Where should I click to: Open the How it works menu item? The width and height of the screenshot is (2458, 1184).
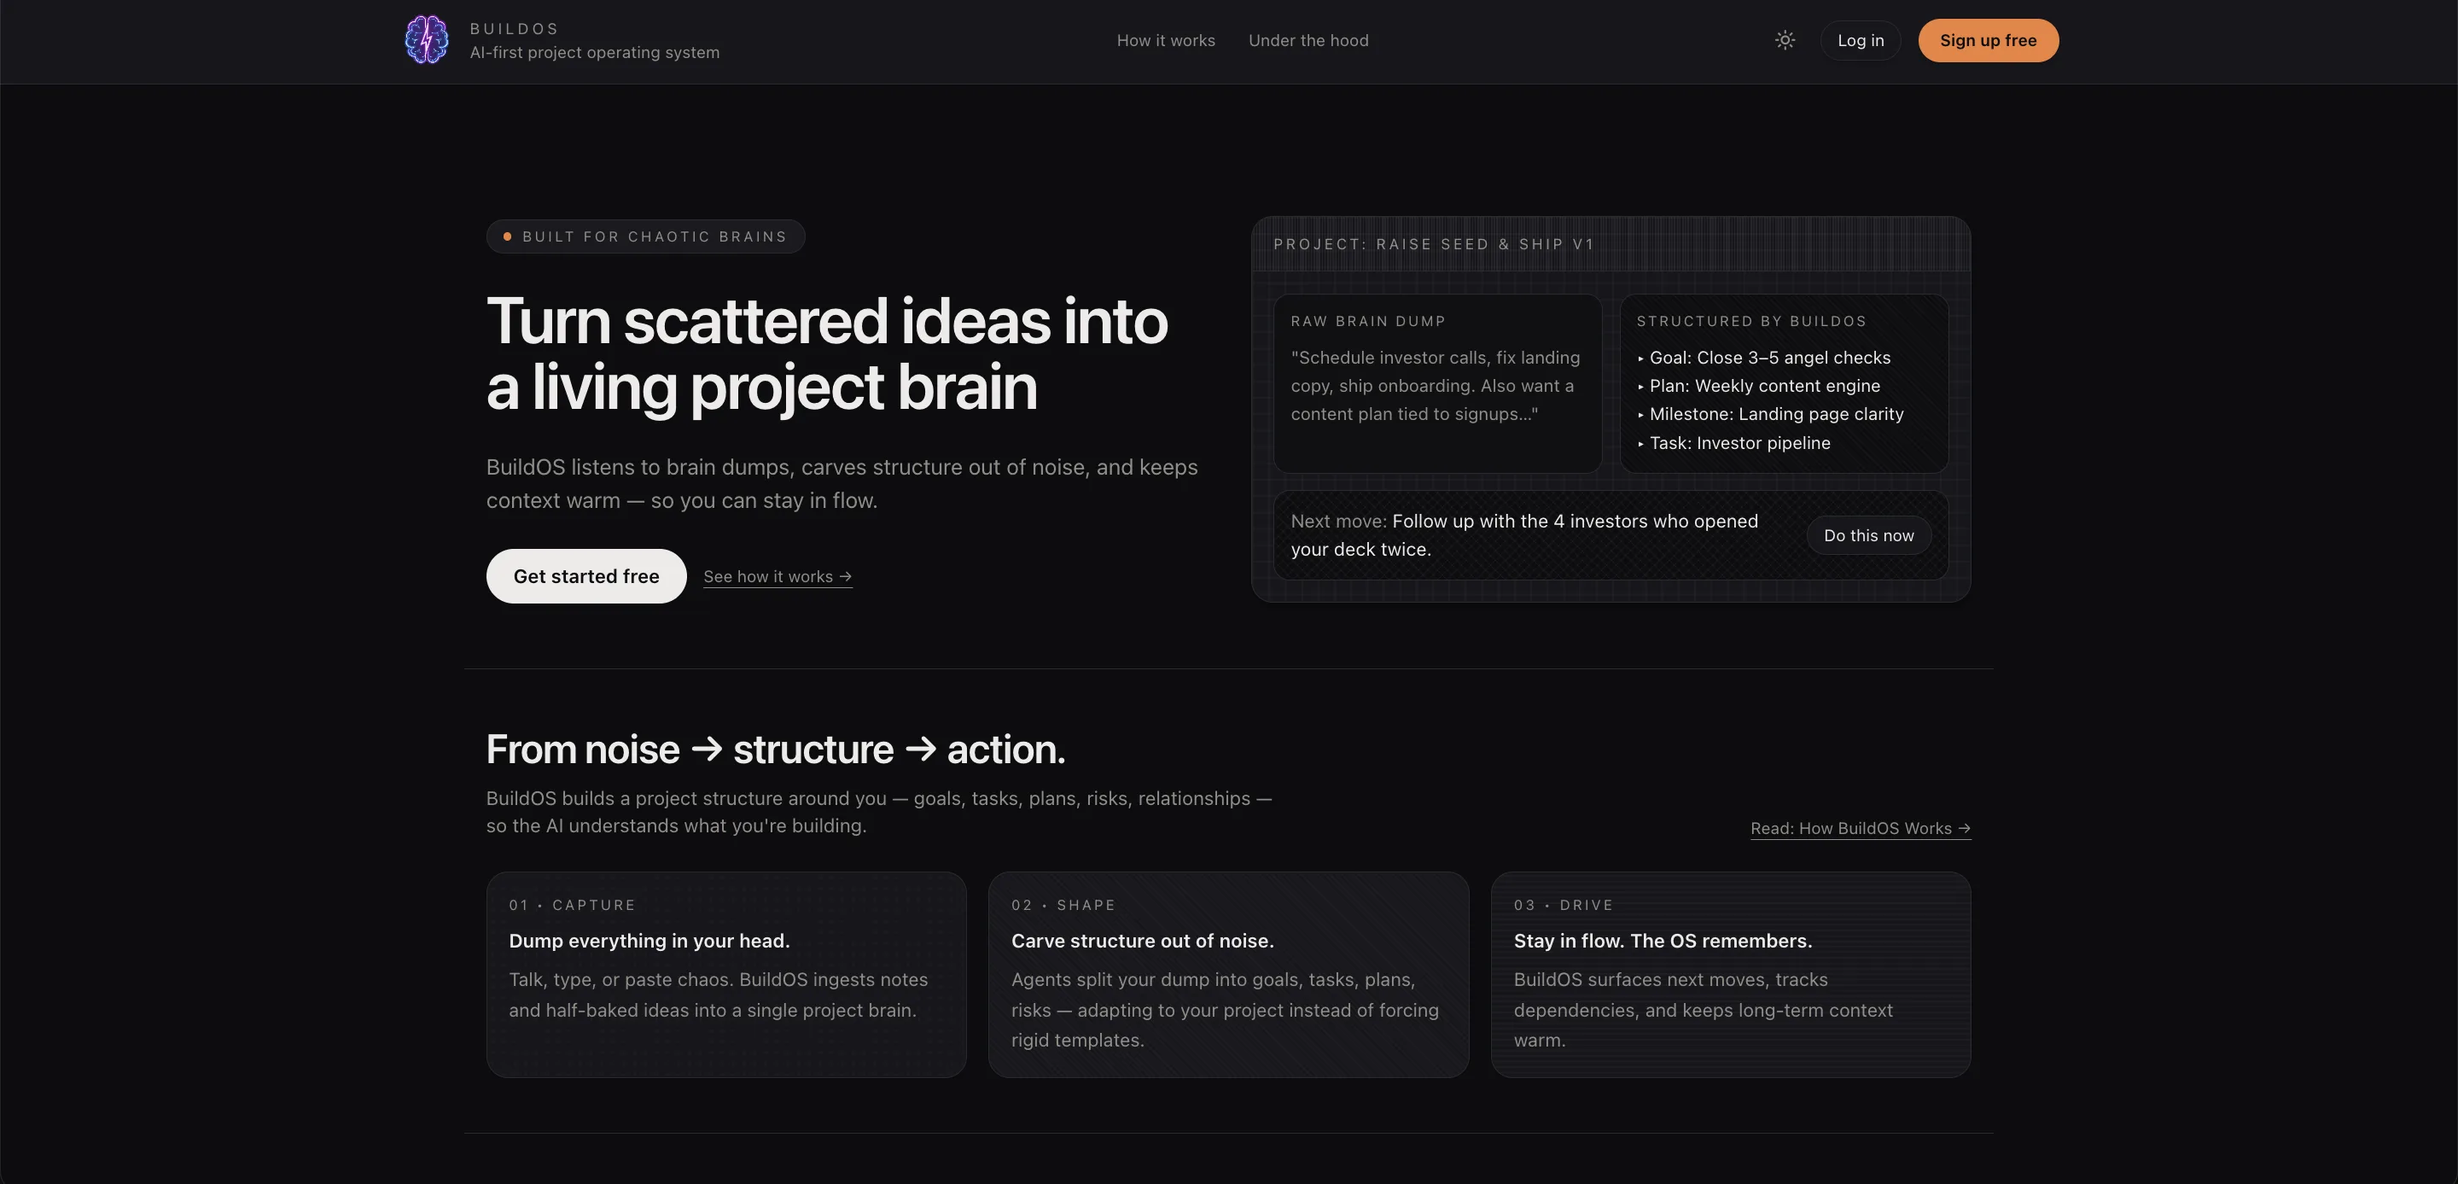tap(1165, 40)
